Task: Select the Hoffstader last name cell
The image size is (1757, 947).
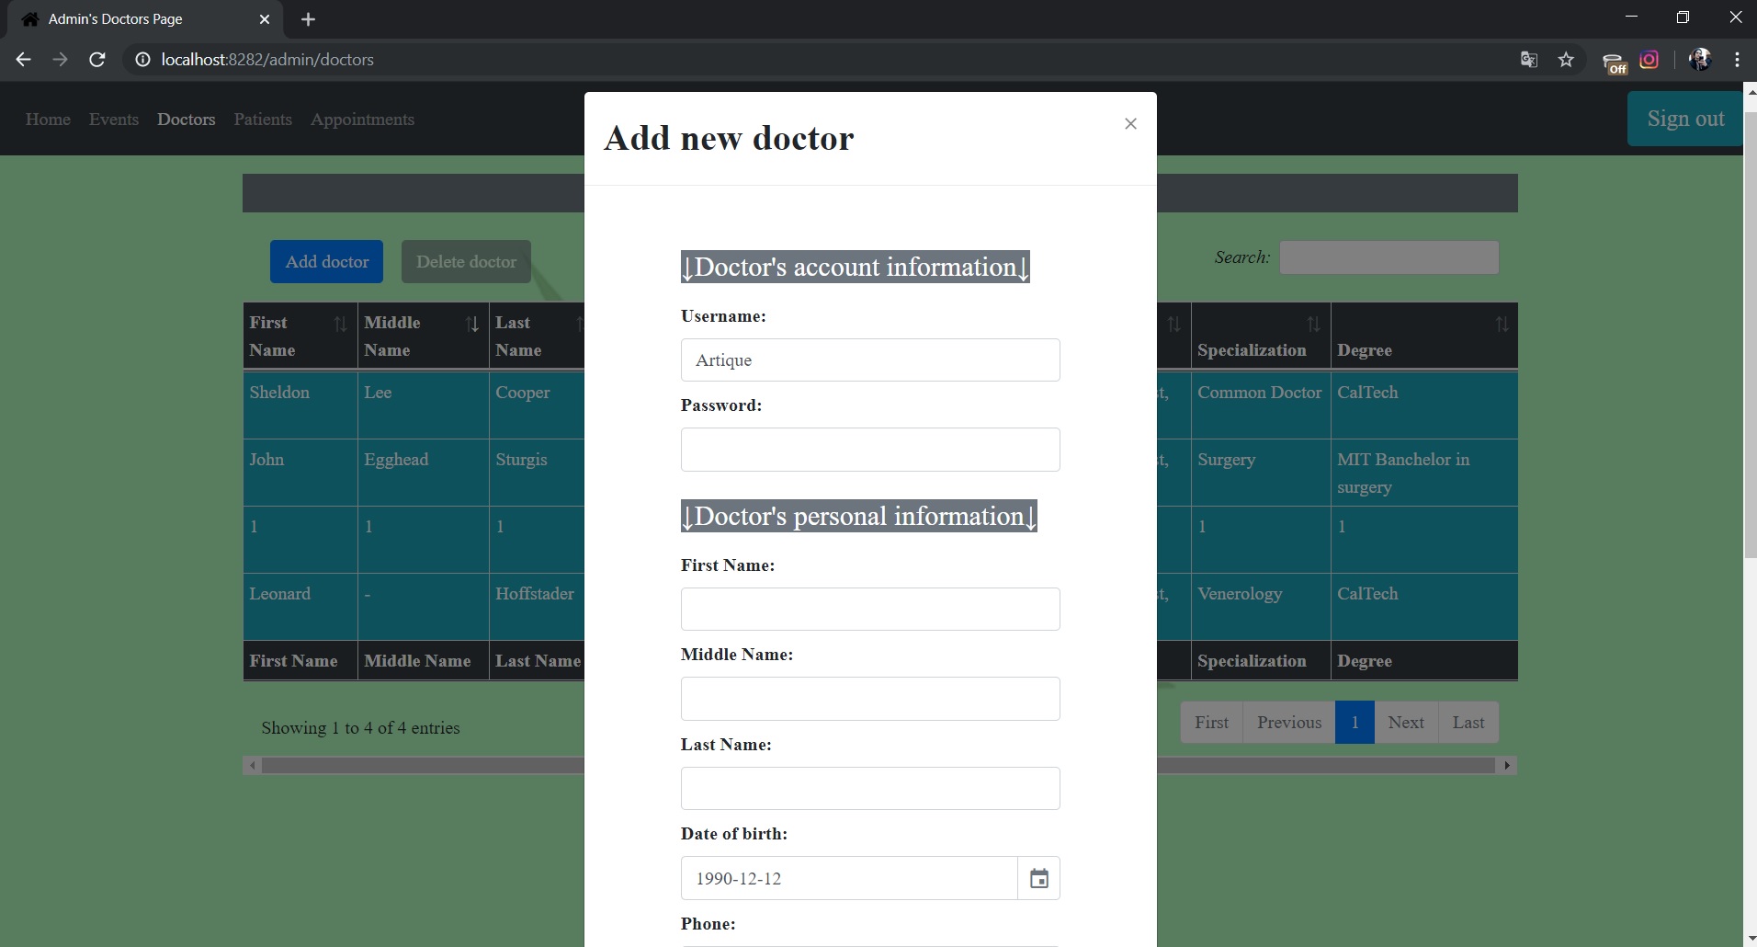Action: (537, 607)
